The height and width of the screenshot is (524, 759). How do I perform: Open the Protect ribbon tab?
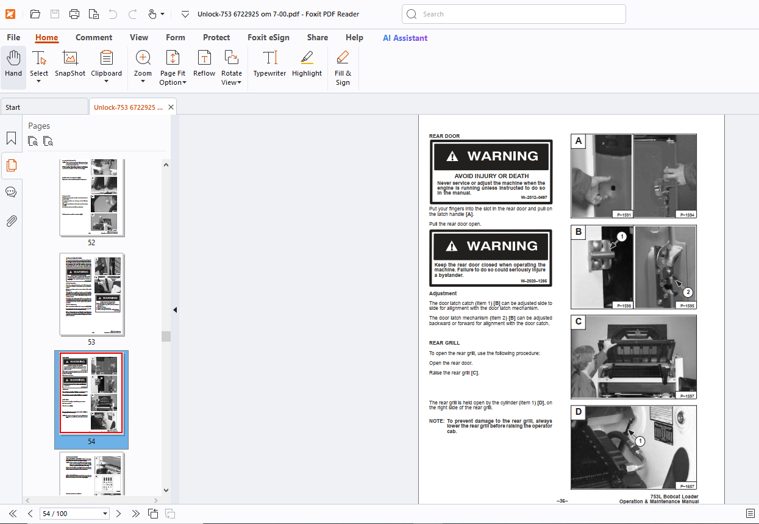pos(216,38)
